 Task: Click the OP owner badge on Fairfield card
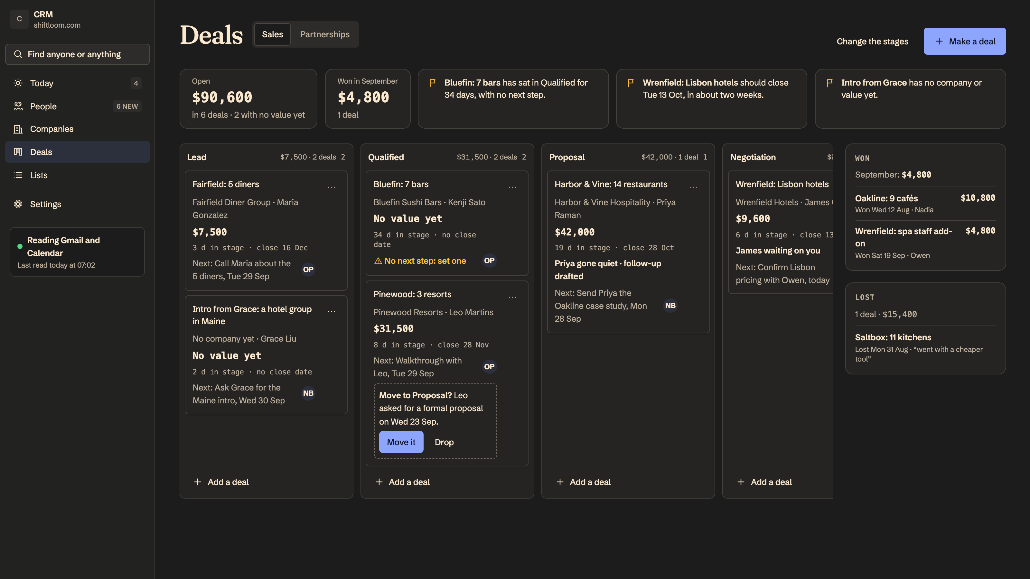point(308,270)
